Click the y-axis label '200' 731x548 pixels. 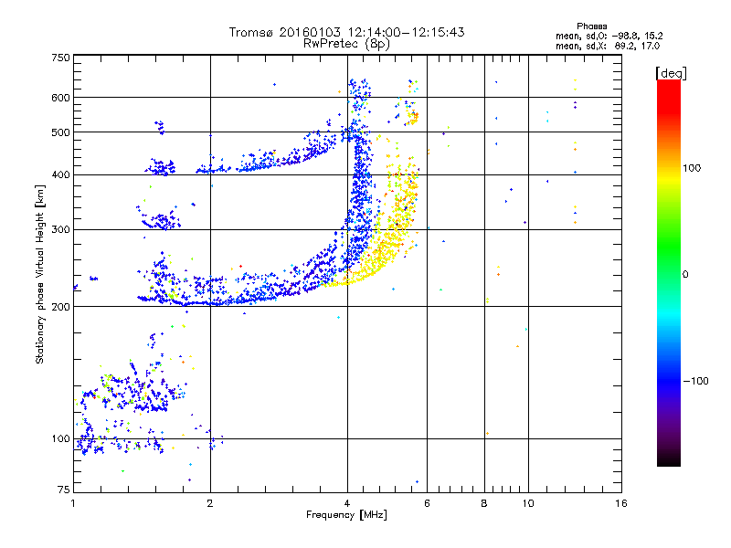[x=60, y=307]
